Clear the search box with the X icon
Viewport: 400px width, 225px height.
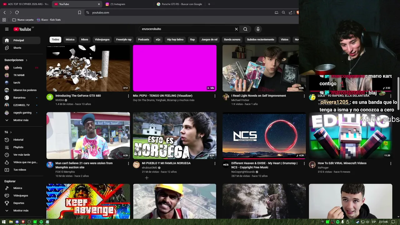pos(236,29)
